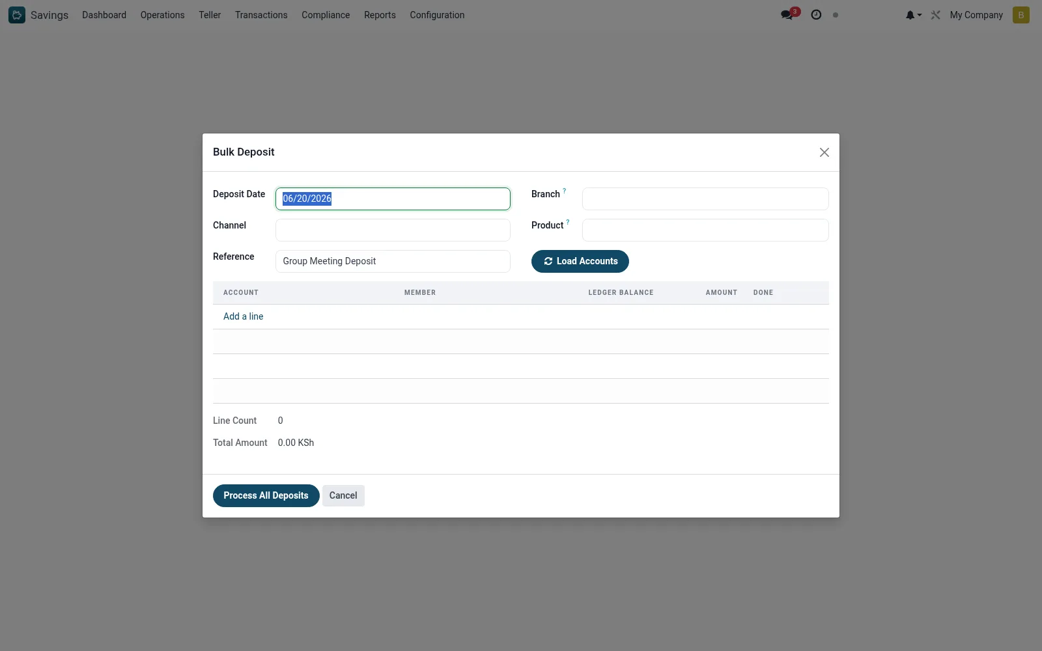1042x651 pixels.
Task: Click the Savings app logo icon
Action: pos(17,15)
